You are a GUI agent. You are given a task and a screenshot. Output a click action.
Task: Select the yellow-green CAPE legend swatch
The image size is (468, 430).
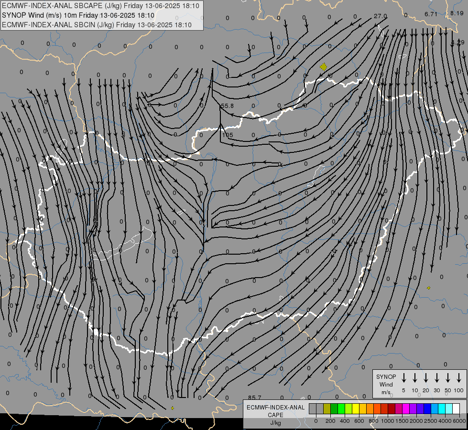click(x=348, y=408)
